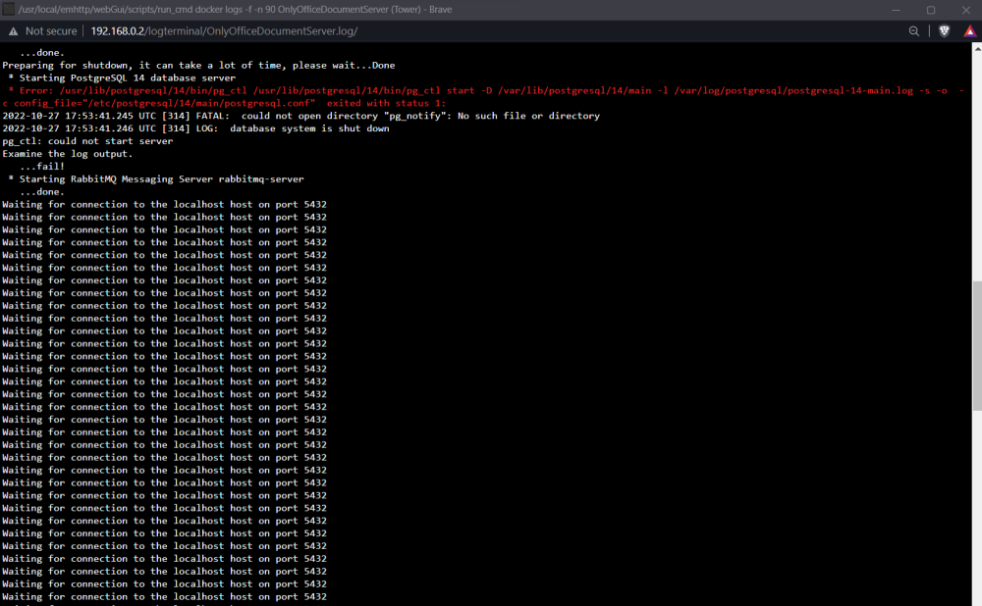The height and width of the screenshot is (606, 982).
Task: Click the '...fail!' line
Action: point(42,167)
